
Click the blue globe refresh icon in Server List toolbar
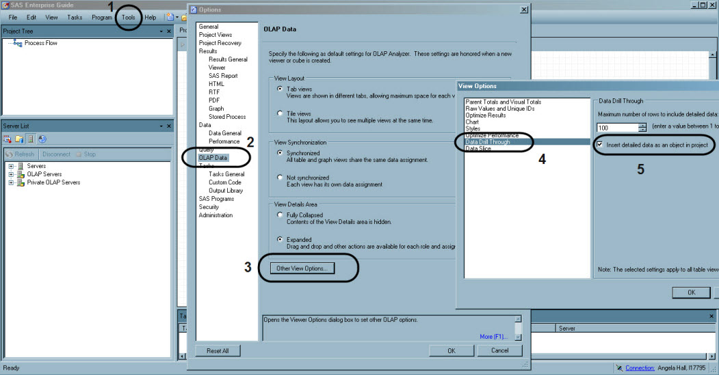[x=42, y=139]
